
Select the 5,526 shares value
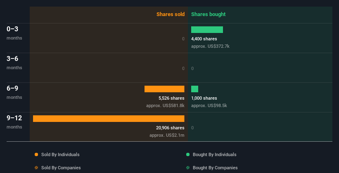coord(171,98)
